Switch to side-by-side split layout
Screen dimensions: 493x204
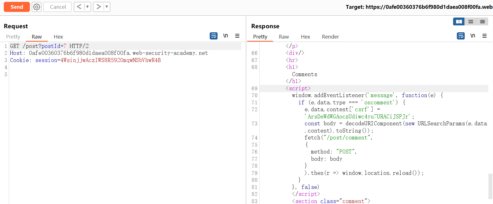(459, 22)
